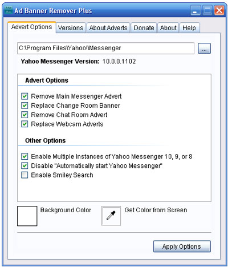Click the Other Options heading

[x=46, y=140]
